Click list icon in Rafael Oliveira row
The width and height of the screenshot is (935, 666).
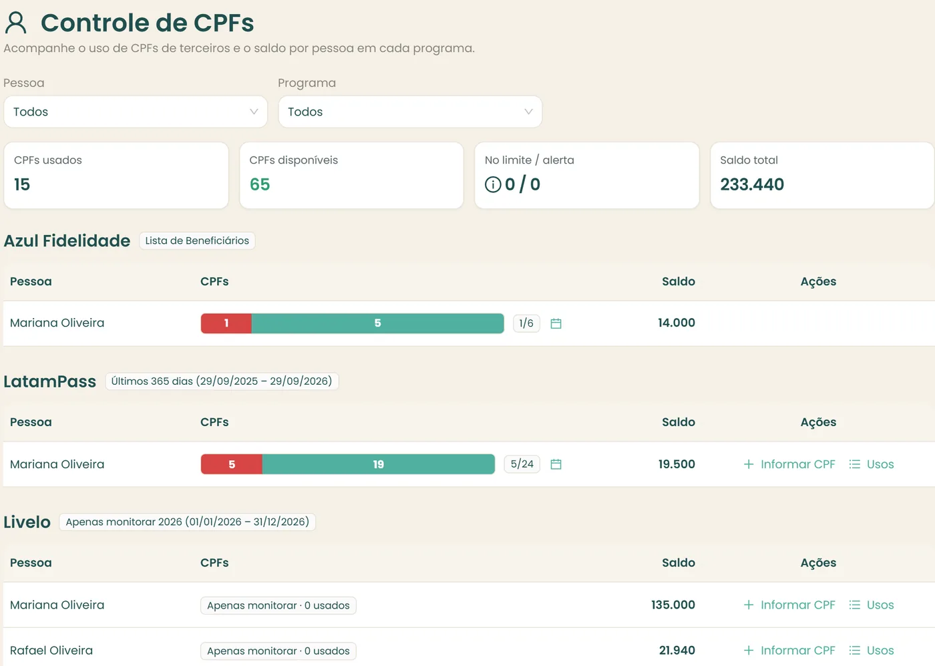(x=855, y=650)
